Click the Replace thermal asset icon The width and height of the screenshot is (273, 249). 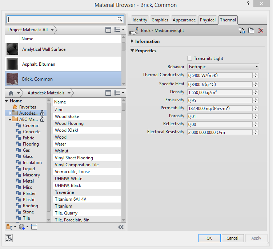[242, 30]
